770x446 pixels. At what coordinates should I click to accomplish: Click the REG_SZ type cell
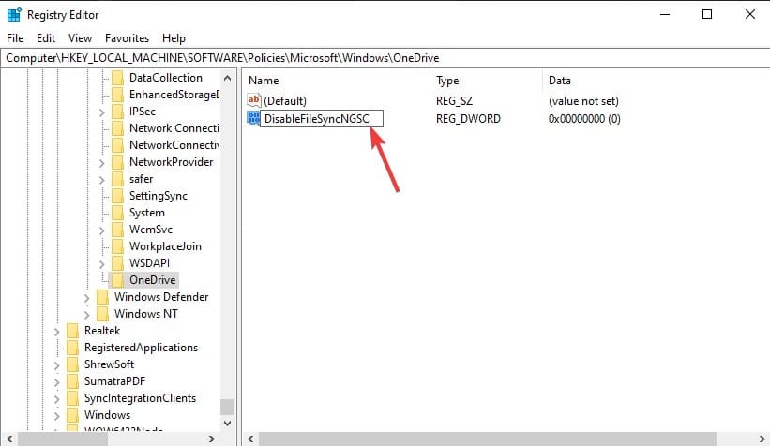pos(454,101)
